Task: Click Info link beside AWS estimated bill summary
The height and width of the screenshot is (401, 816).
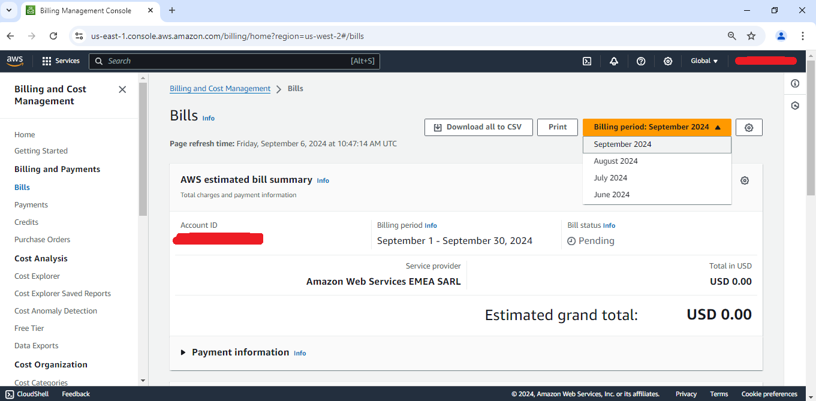Action: pyautogui.click(x=323, y=180)
